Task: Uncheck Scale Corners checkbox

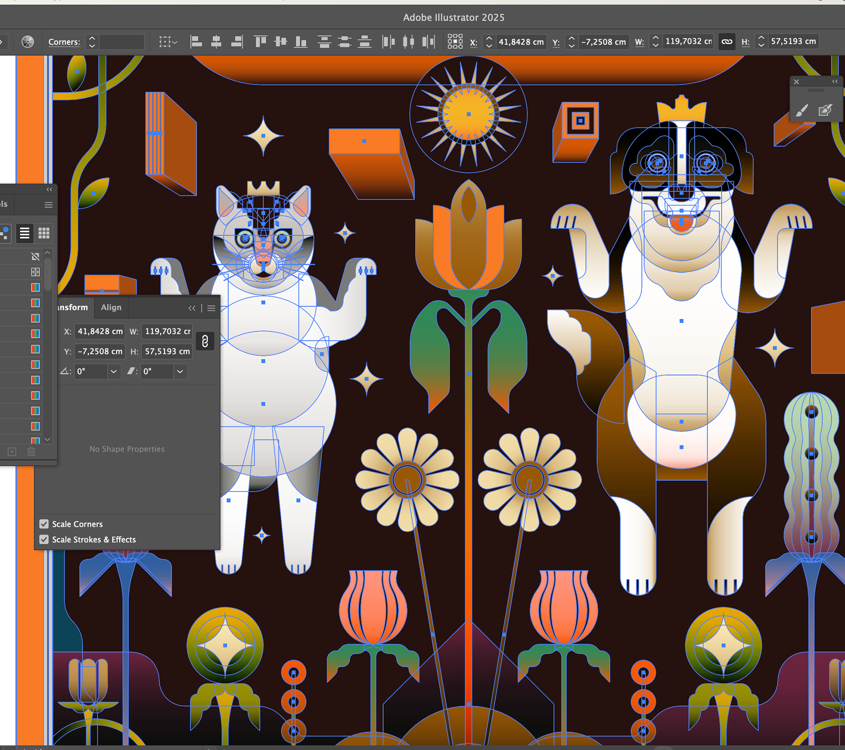Action: [x=44, y=524]
